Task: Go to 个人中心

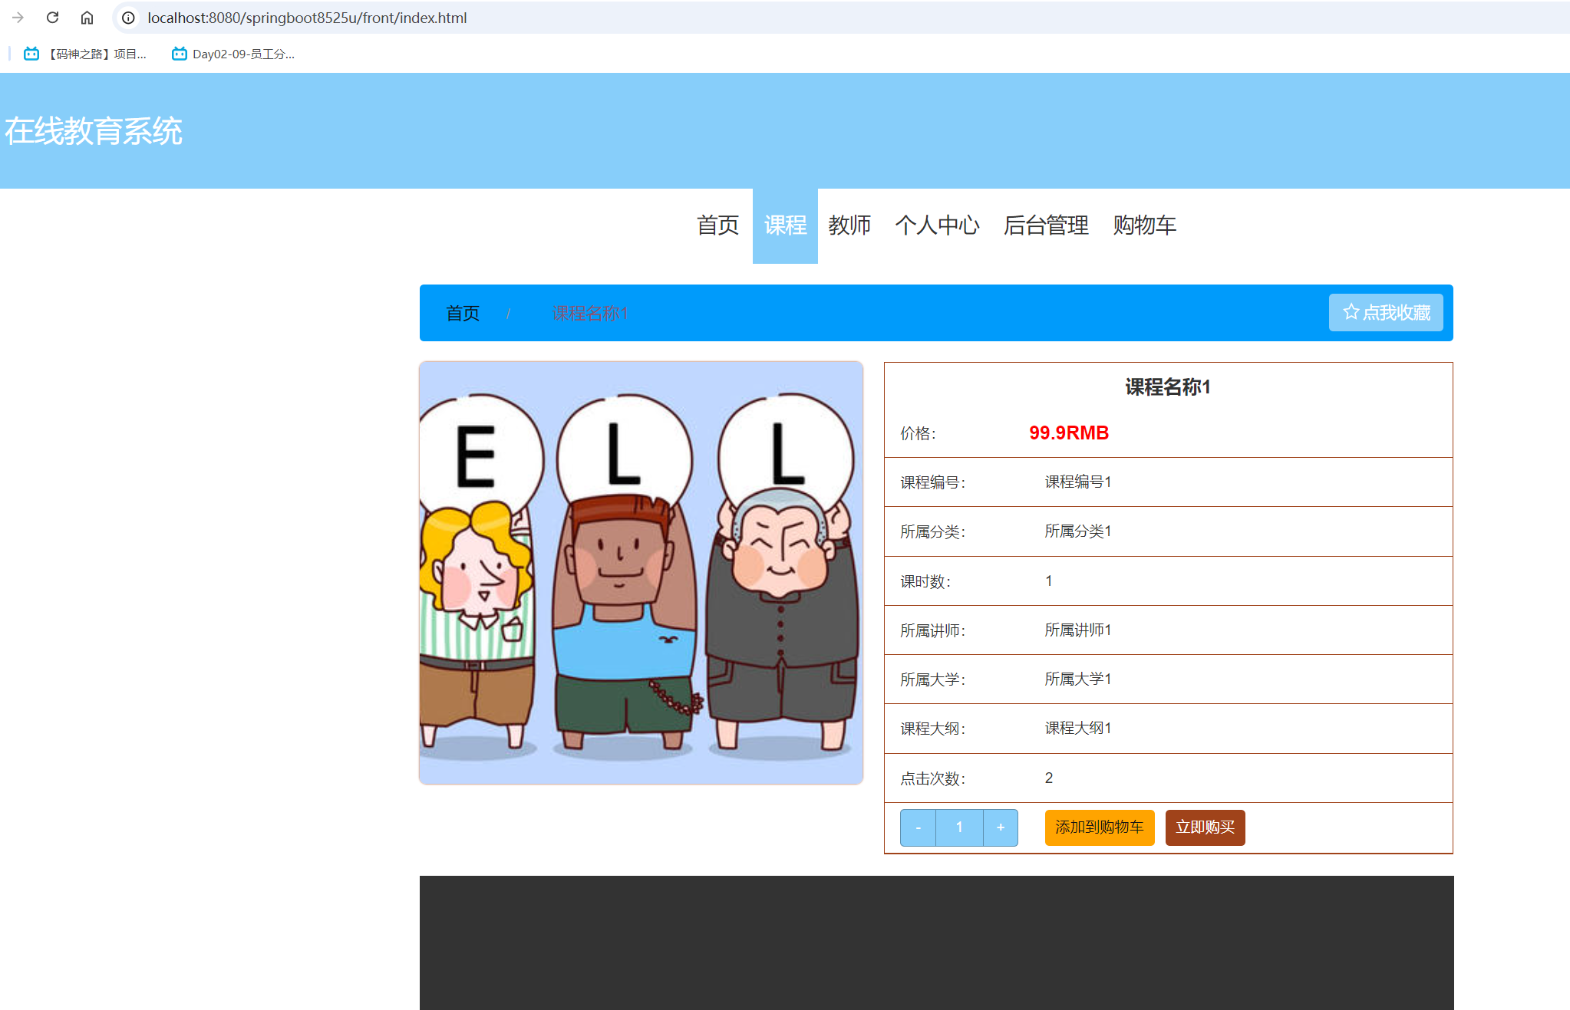Action: (x=938, y=225)
